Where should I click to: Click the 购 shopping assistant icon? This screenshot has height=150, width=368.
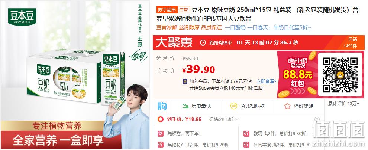coord(162,106)
